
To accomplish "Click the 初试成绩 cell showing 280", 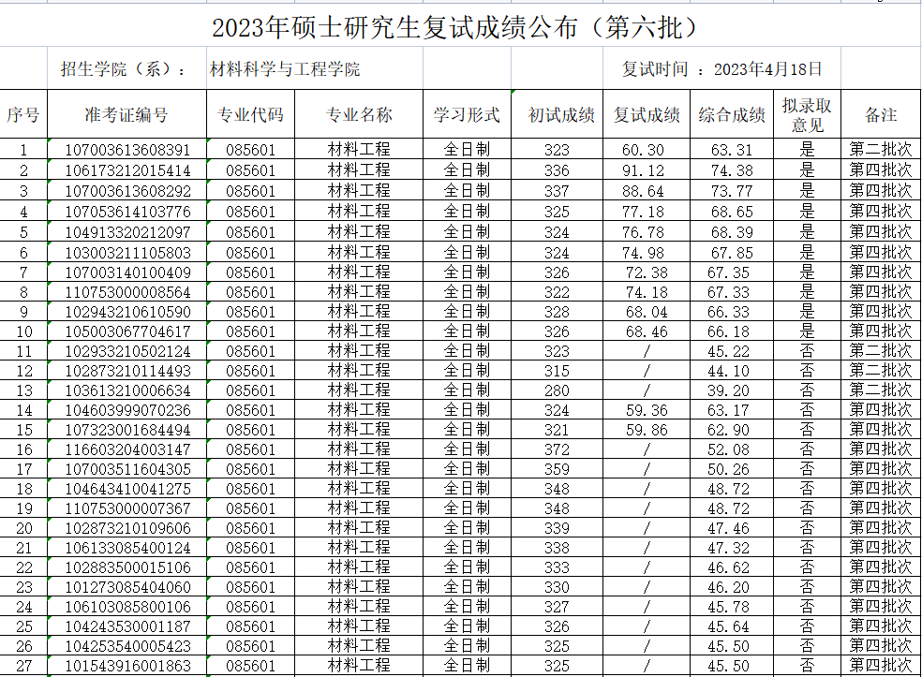I will 557,390.
